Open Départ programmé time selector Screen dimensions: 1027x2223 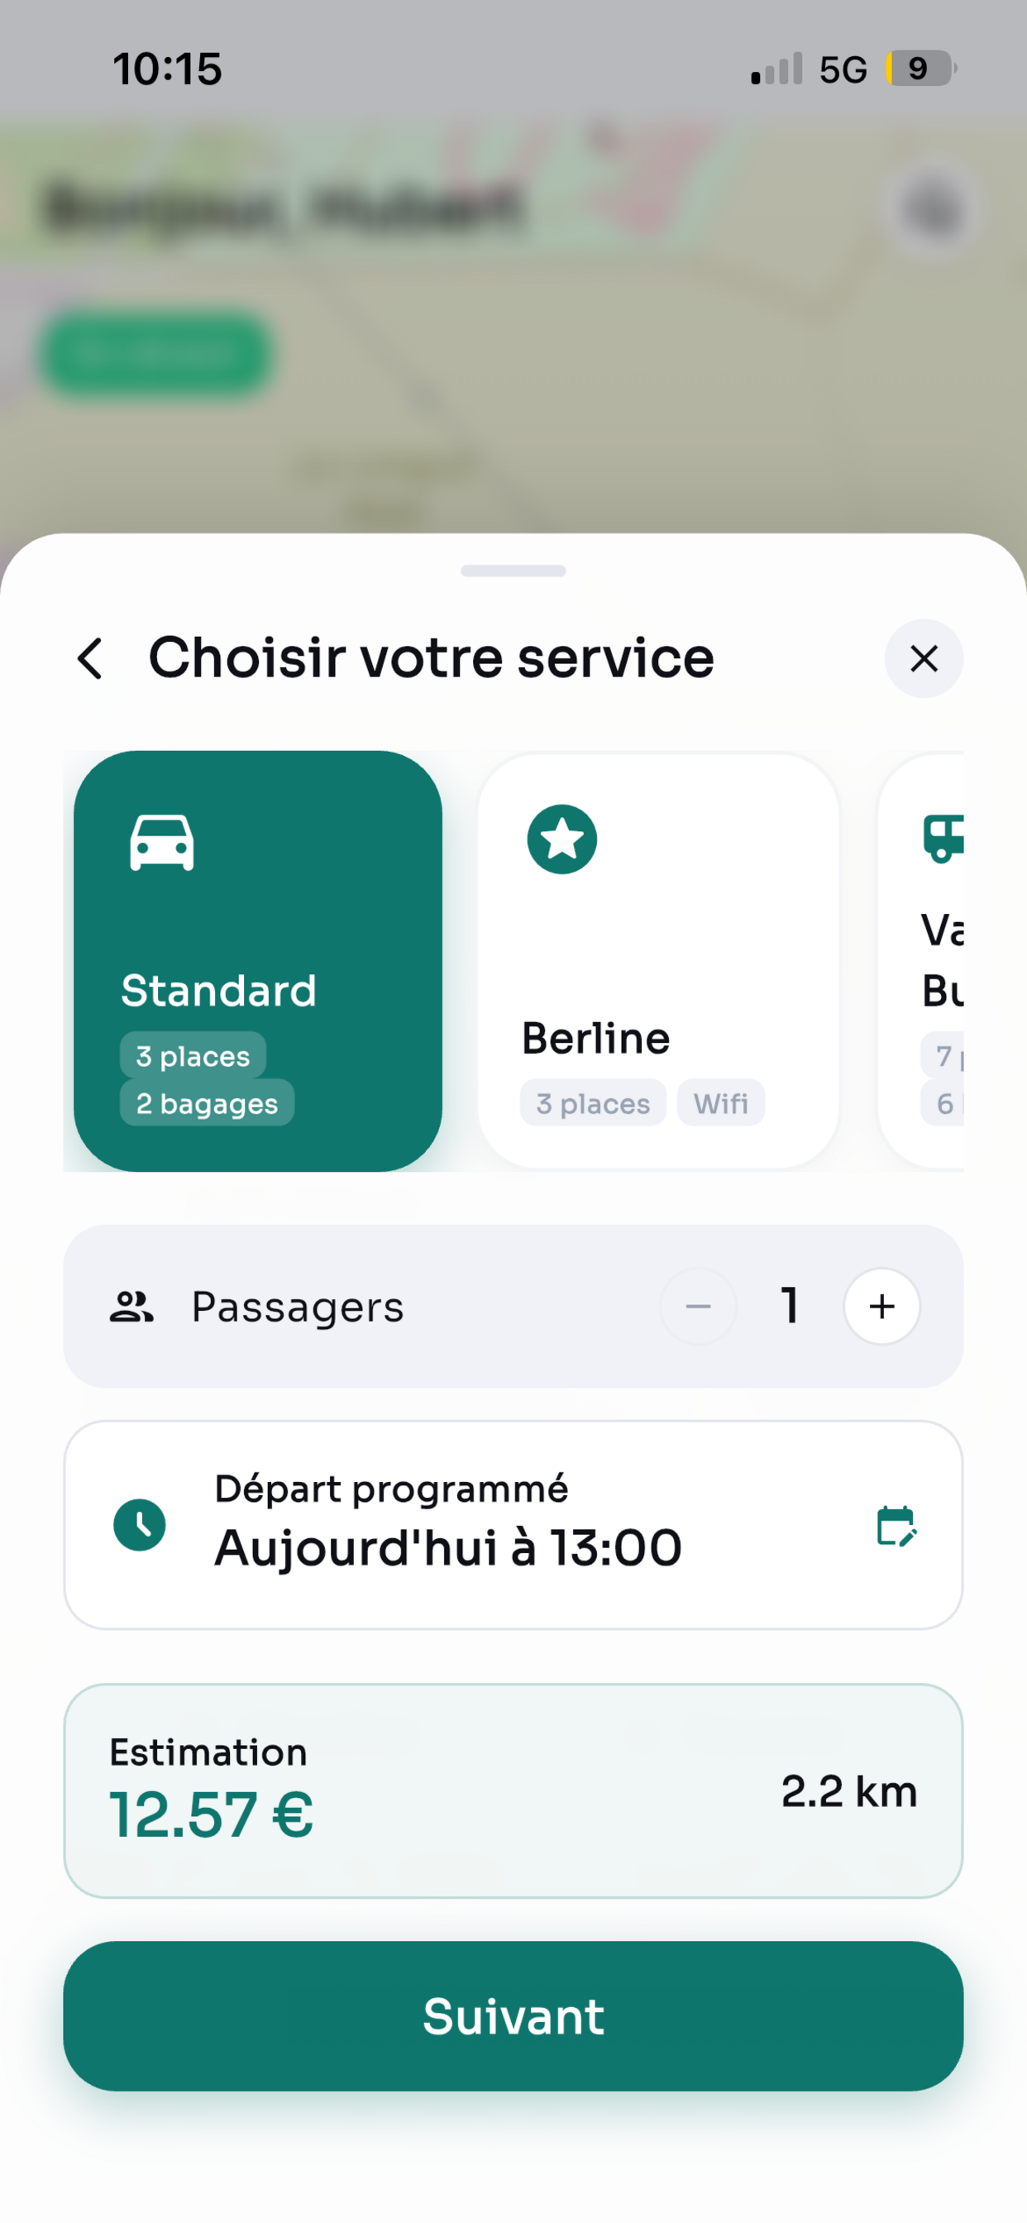(x=513, y=1525)
